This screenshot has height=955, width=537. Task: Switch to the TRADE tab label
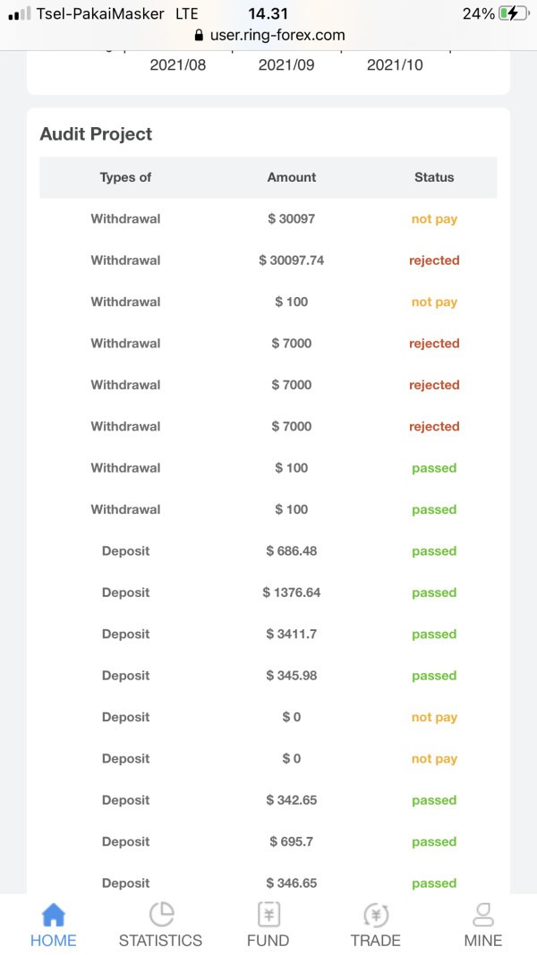click(x=376, y=941)
